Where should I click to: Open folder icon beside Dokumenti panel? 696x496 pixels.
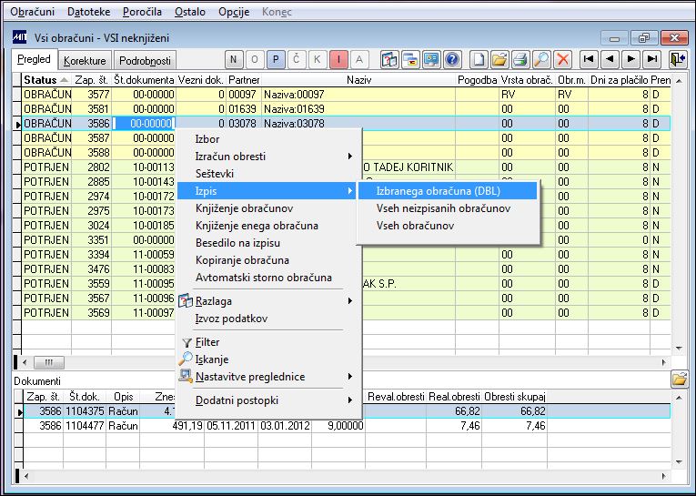click(679, 380)
